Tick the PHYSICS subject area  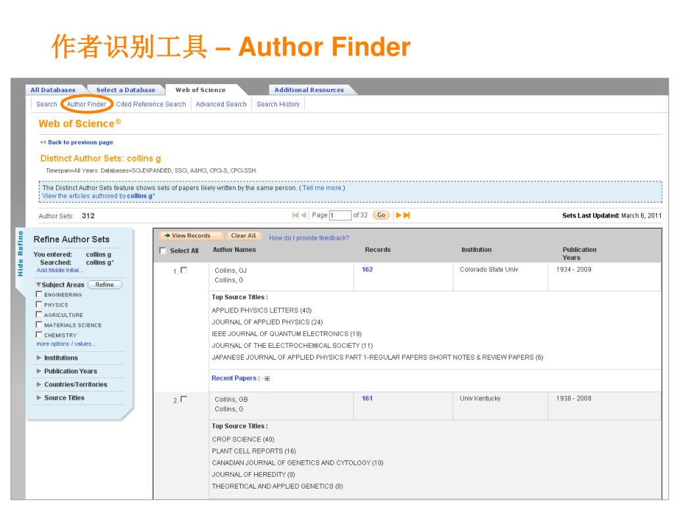pyautogui.click(x=39, y=304)
